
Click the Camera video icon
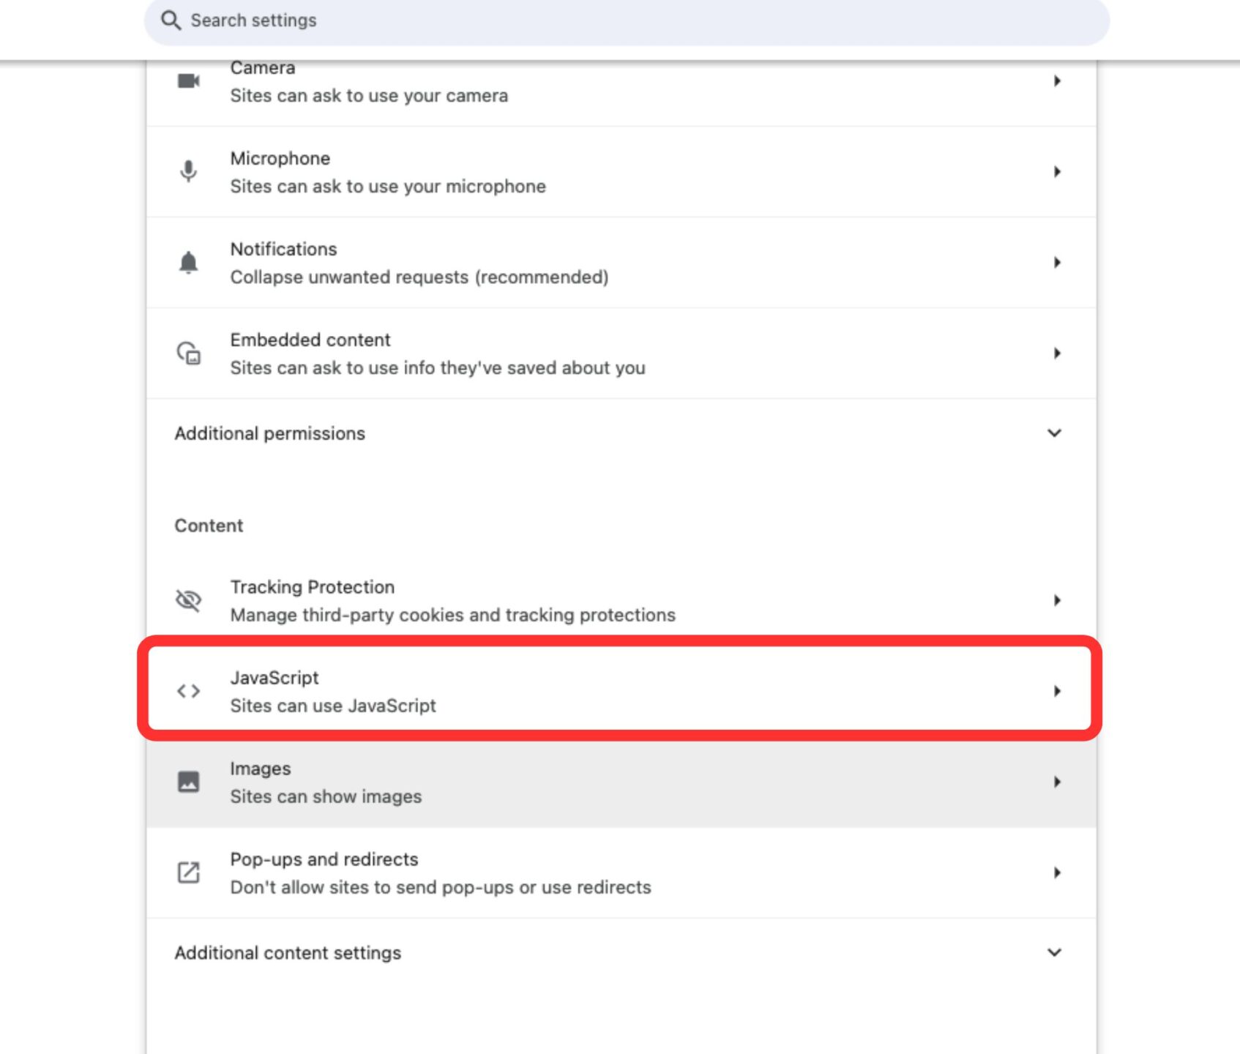point(188,81)
